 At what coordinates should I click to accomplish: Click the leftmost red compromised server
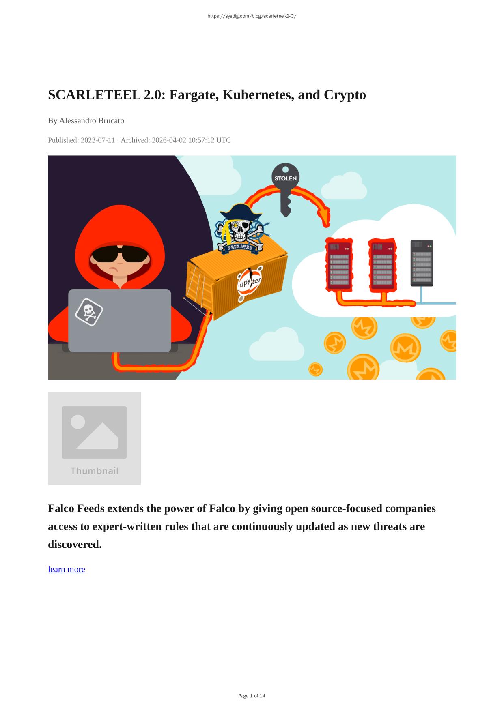338,264
